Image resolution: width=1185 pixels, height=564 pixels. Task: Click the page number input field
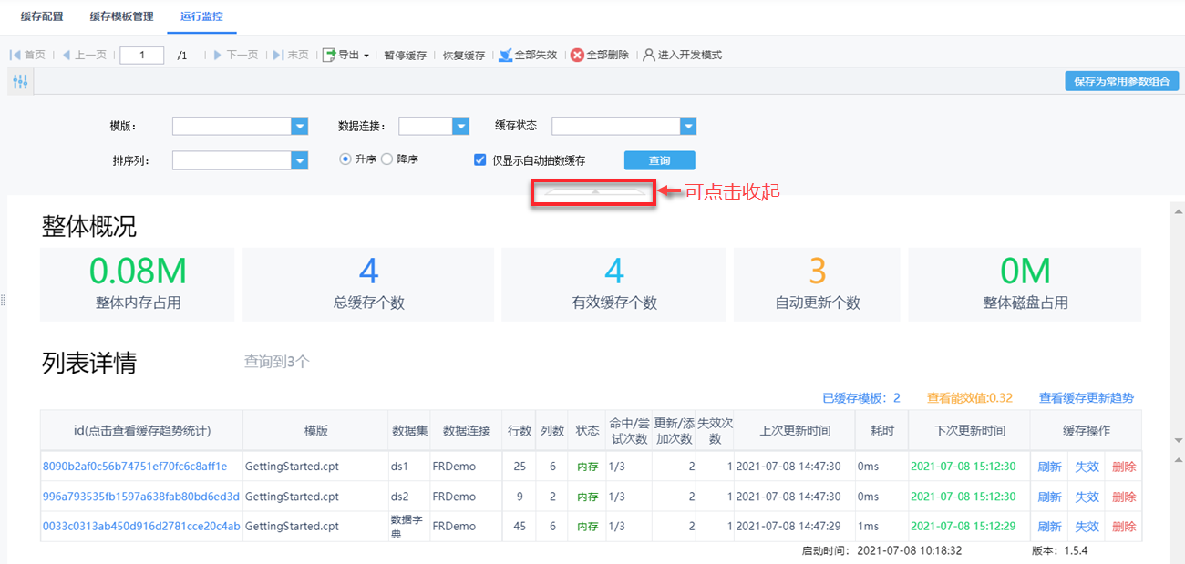141,56
